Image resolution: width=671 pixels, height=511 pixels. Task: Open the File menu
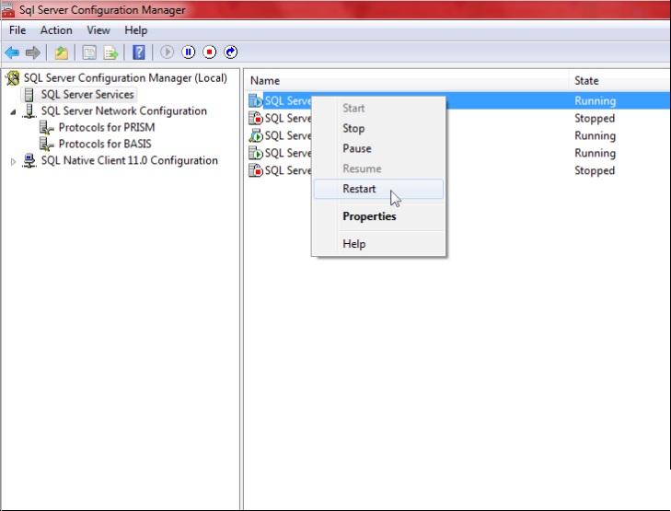(17, 30)
